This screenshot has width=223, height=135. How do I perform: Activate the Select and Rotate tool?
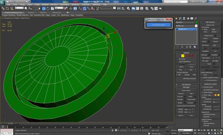(x=48, y=8)
